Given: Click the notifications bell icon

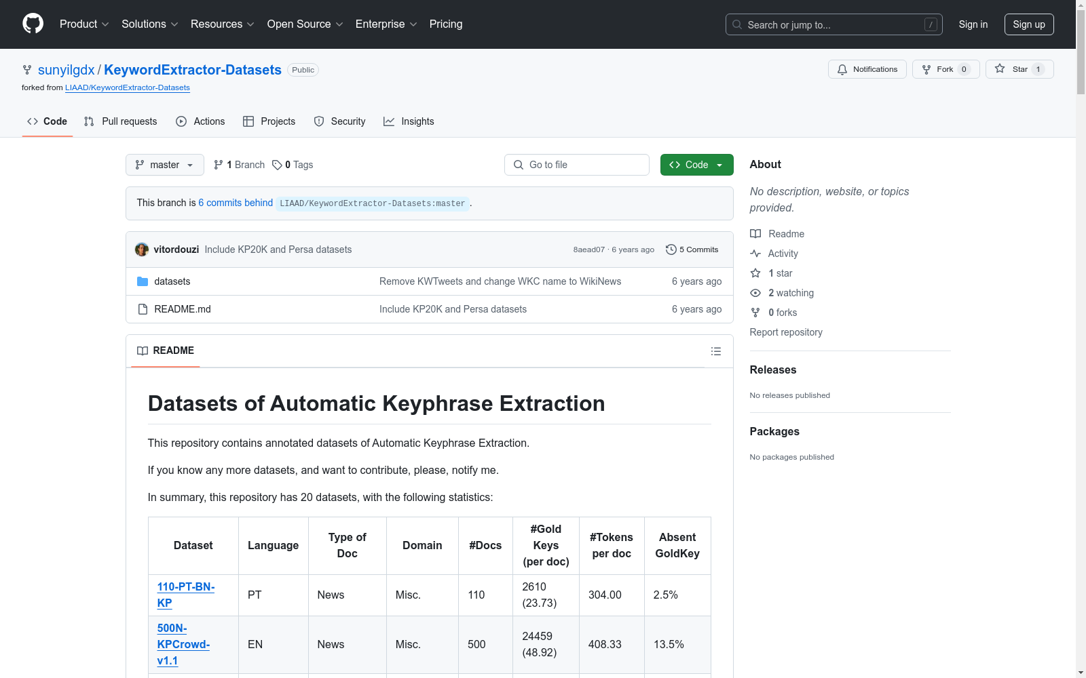Looking at the screenshot, I should click(842, 69).
